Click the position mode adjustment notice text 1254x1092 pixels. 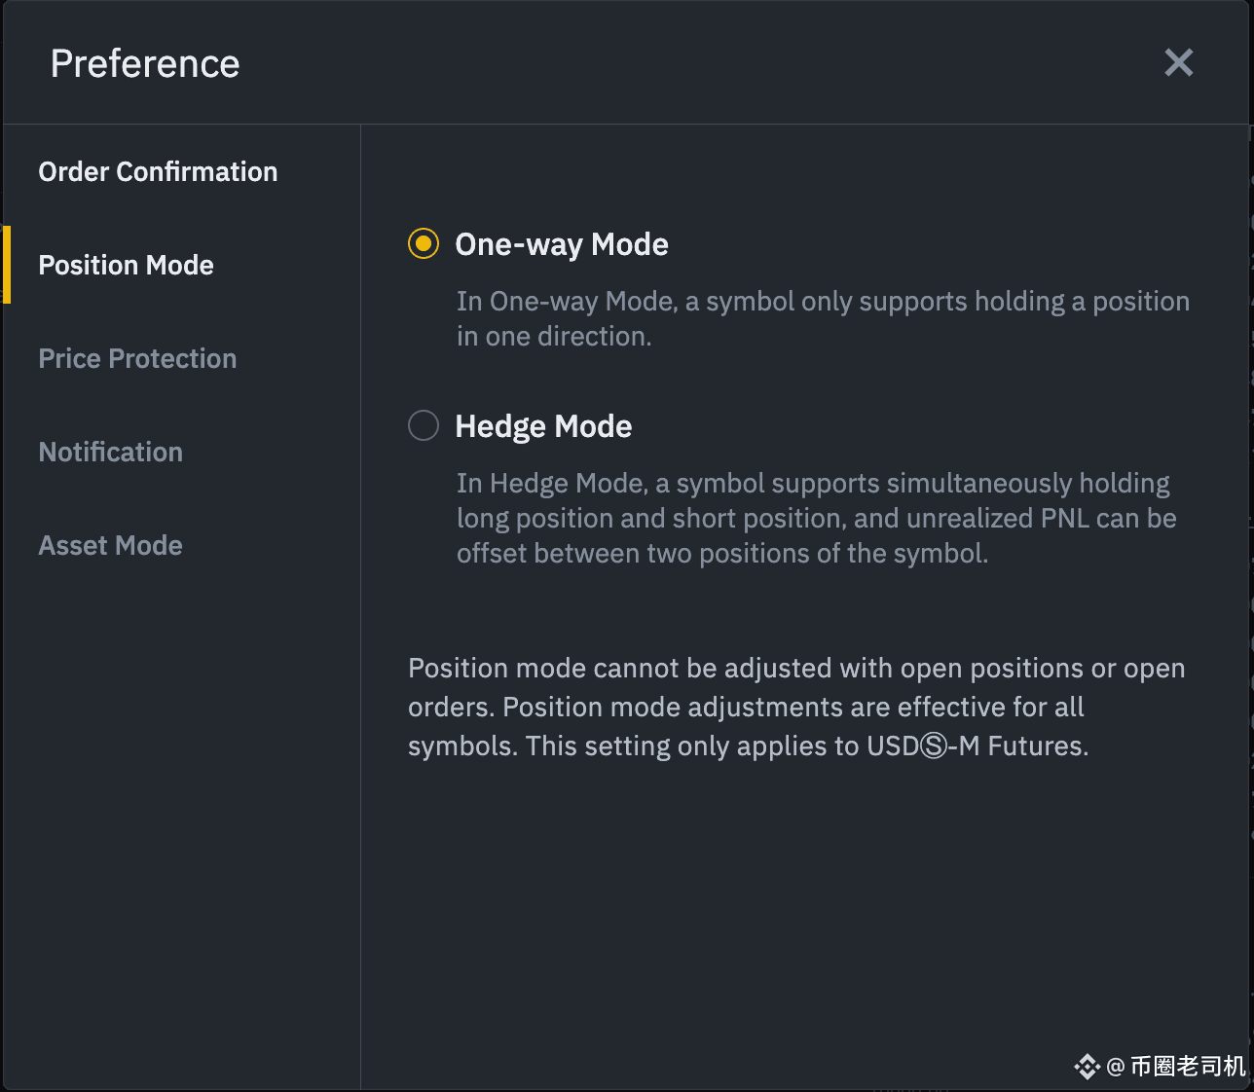(796, 707)
